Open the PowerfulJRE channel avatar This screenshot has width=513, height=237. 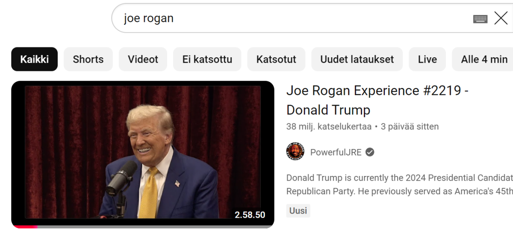coord(295,152)
